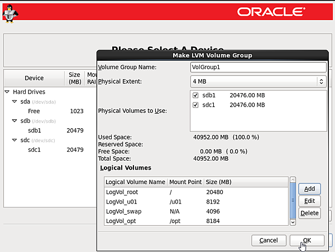Select the sdb drive label
This screenshot has width=335, height=252.
coord(25,121)
